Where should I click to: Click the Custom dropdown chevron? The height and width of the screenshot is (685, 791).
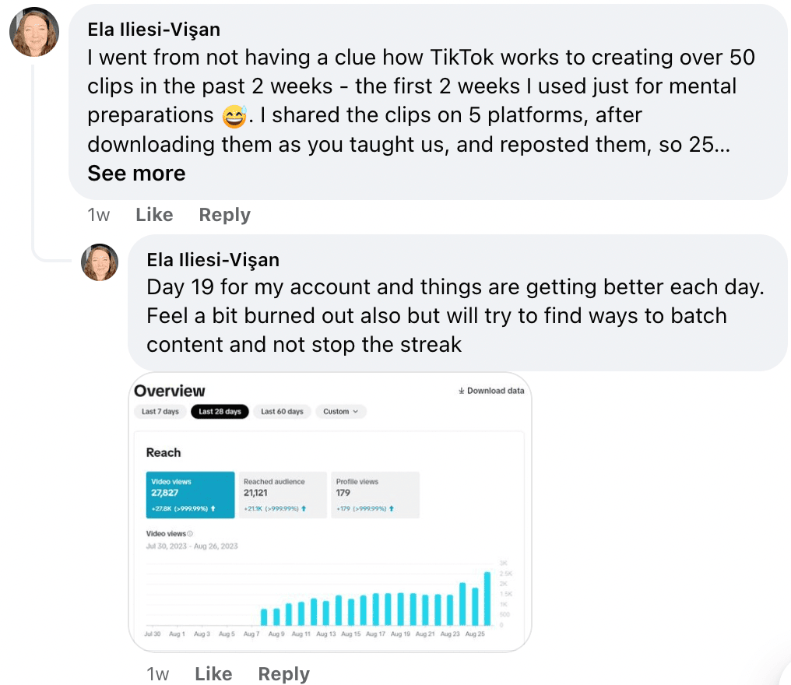click(x=356, y=412)
